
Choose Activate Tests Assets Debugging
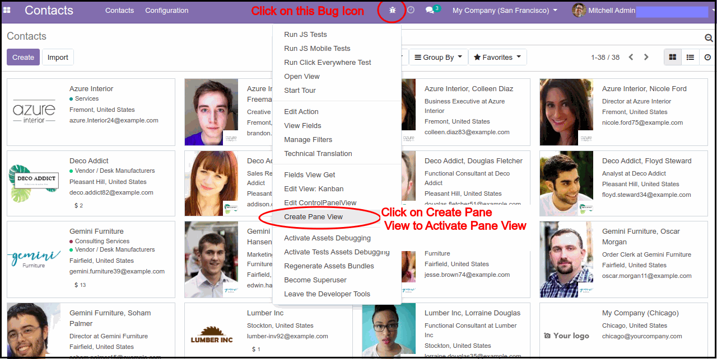pyautogui.click(x=337, y=252)
